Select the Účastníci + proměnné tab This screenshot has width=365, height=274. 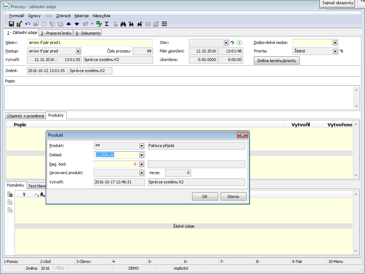click(25, 116)
